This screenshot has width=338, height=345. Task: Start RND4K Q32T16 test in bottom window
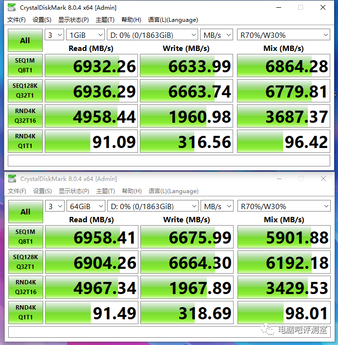click(26, 287)
